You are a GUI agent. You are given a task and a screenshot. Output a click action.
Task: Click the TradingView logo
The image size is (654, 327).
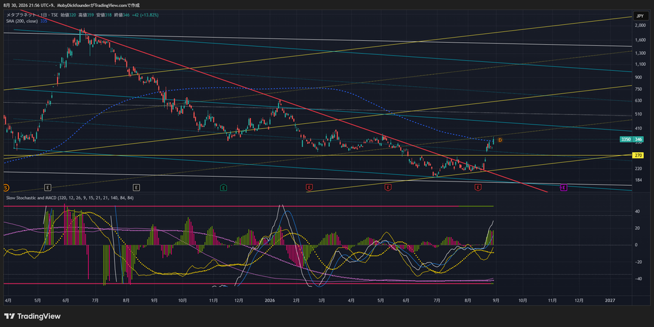point(32,316)
